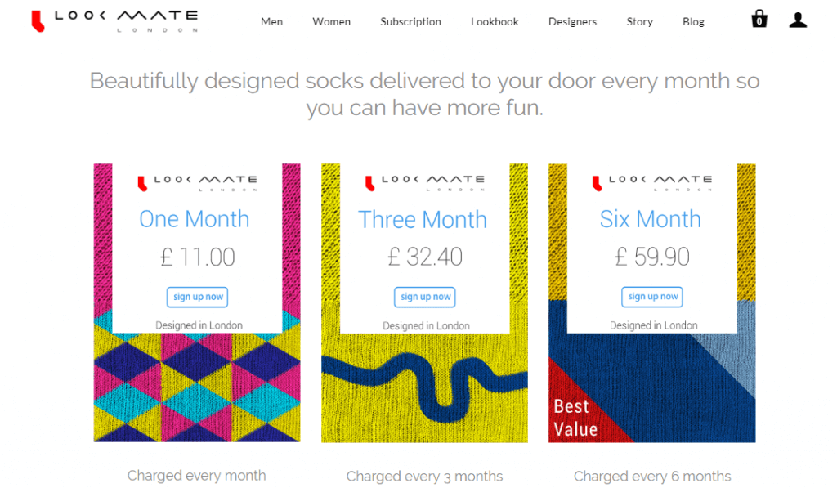Open the user account icon
The width and height of the screenshot is (837, 488).
coord(798,20)
